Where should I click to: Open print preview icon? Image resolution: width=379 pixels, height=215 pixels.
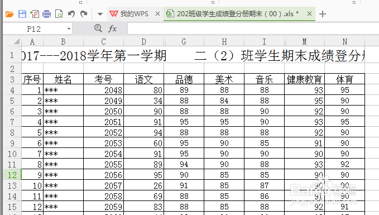(59, 14)
